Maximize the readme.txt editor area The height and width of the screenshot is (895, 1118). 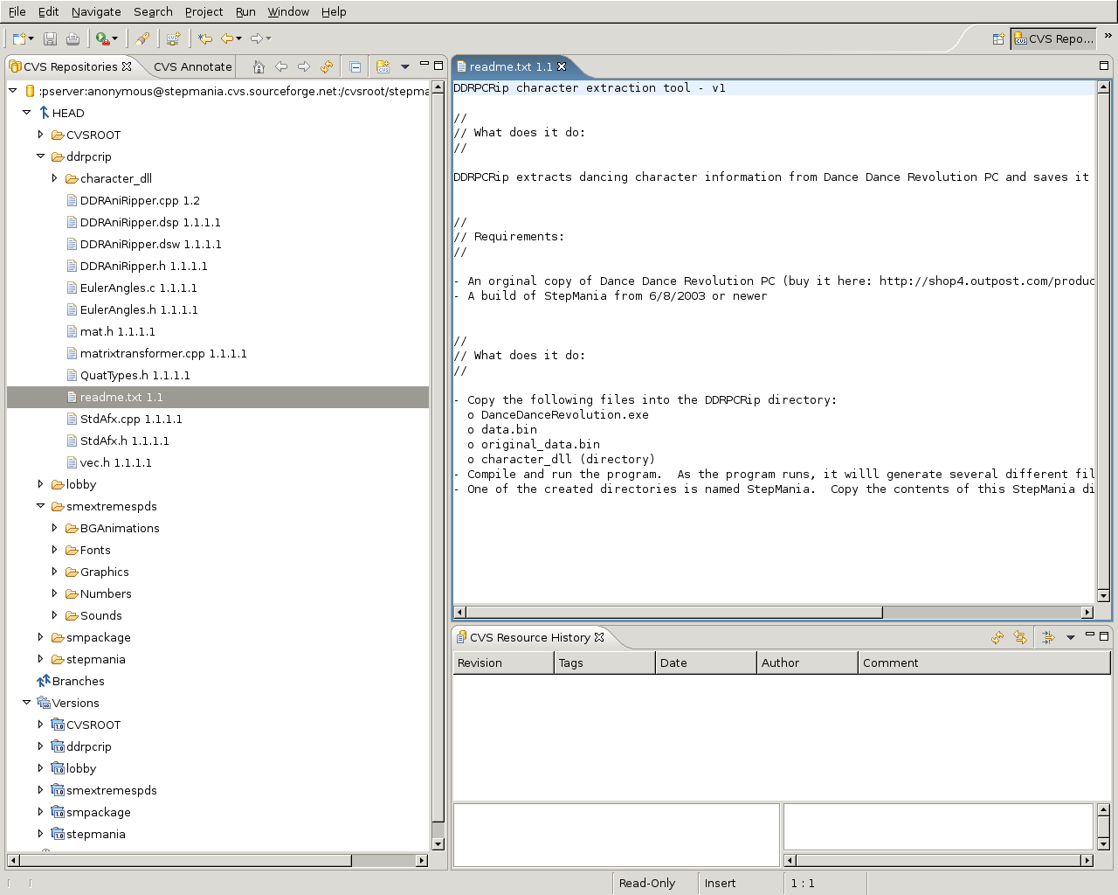click(1103, 66)
